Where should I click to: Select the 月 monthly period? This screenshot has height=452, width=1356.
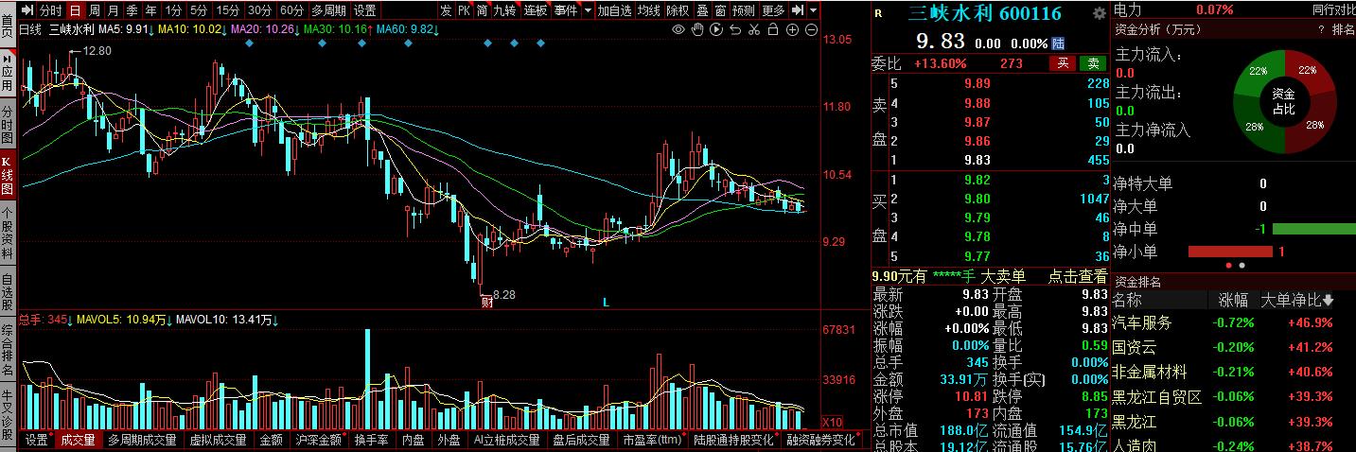(114, 10)
